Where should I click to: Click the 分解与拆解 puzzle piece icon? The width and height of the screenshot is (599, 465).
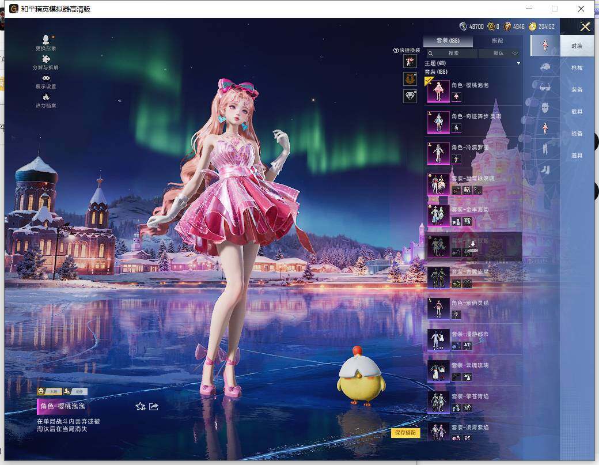point(46,59)
